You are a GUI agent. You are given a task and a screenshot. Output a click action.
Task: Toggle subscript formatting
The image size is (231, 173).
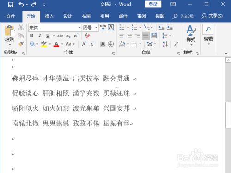coord(68,36)
